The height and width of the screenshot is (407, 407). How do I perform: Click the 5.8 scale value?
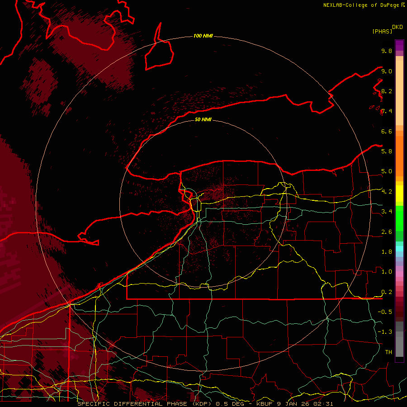387,151
